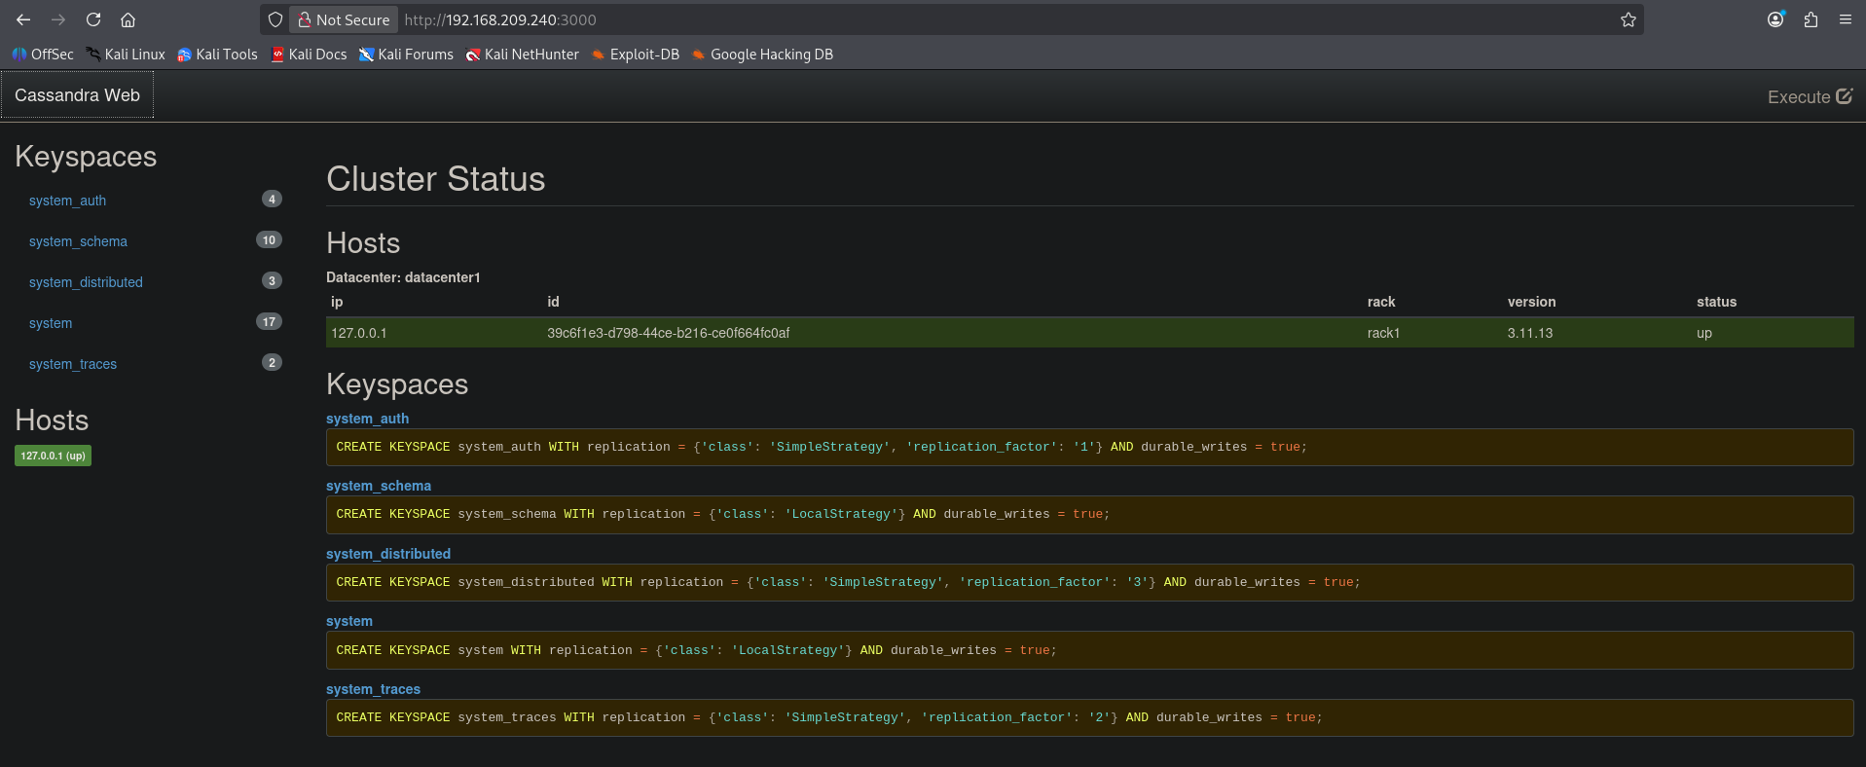Open the Firefox hamburger menu
Viewport: 1866px width, 767px height.
pos(1845,19)
